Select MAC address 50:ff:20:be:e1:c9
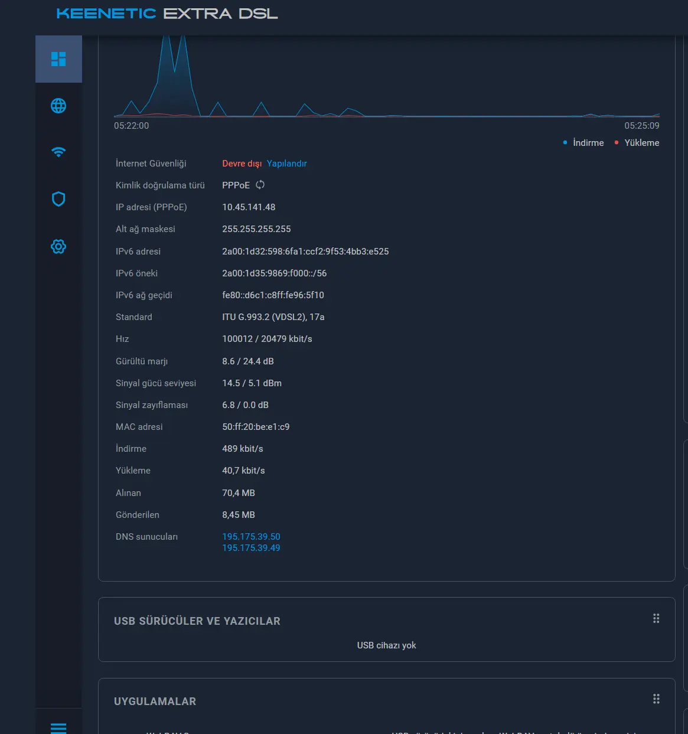The image size is (688, 734). pos(256,427)
